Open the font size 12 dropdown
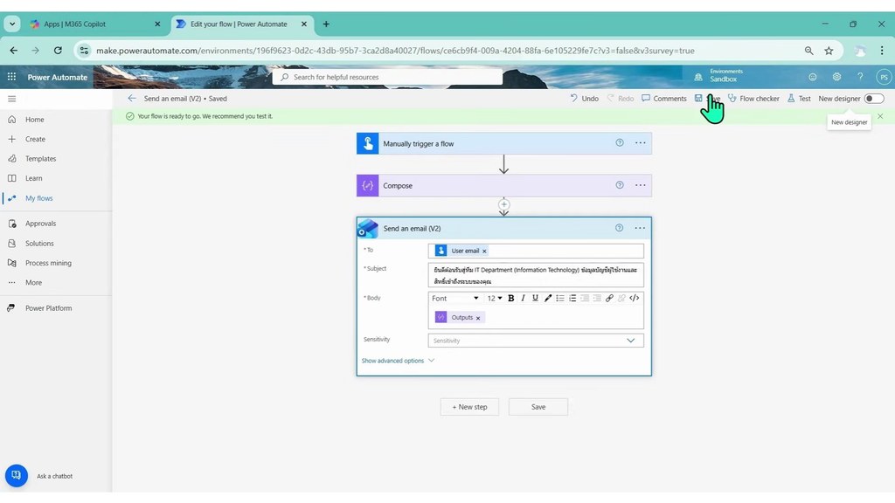This screenshot has width=895, height=503. [x=495, y=299]
